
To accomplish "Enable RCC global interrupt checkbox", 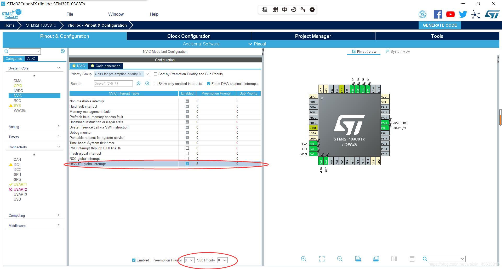I will [187, 159].
